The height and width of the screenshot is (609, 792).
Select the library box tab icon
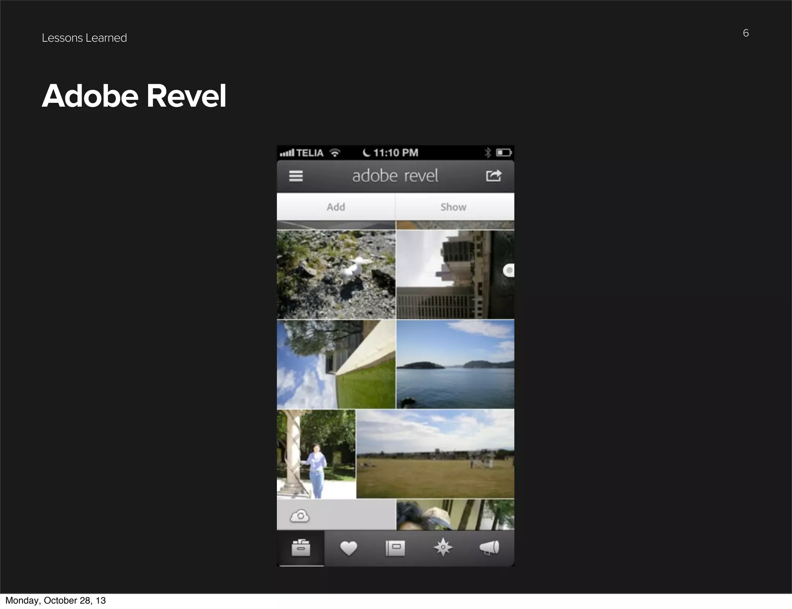point(301,548)
